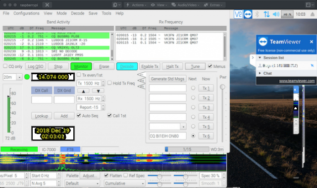317x188 pixels.
Task: Select the Next radio button beside Tx 1
Action: (193, 88)
